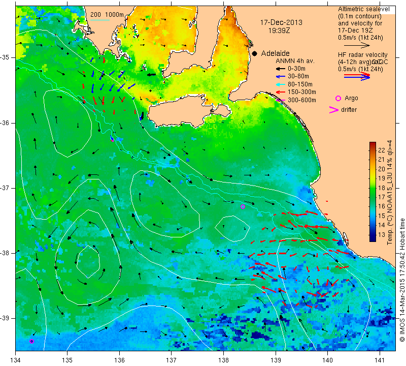Click the black altimetric velocity scale arrow

tap(357, 46)
